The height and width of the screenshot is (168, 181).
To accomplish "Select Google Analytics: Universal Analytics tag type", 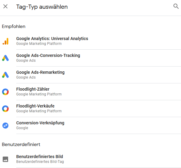I will pyautogui.click(x=52, y=39).
